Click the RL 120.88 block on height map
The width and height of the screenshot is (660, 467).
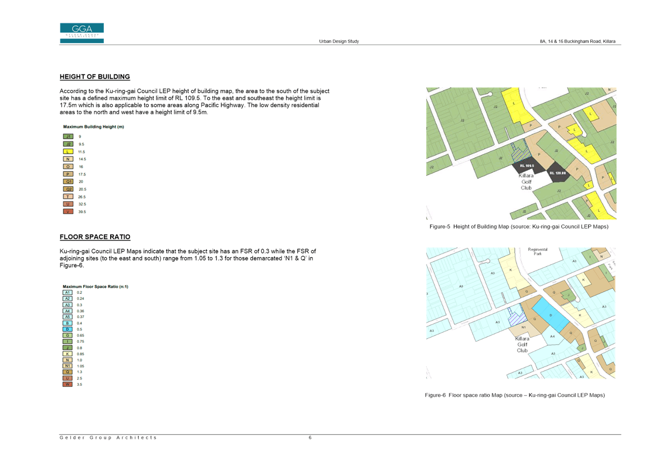pos(558,173)
